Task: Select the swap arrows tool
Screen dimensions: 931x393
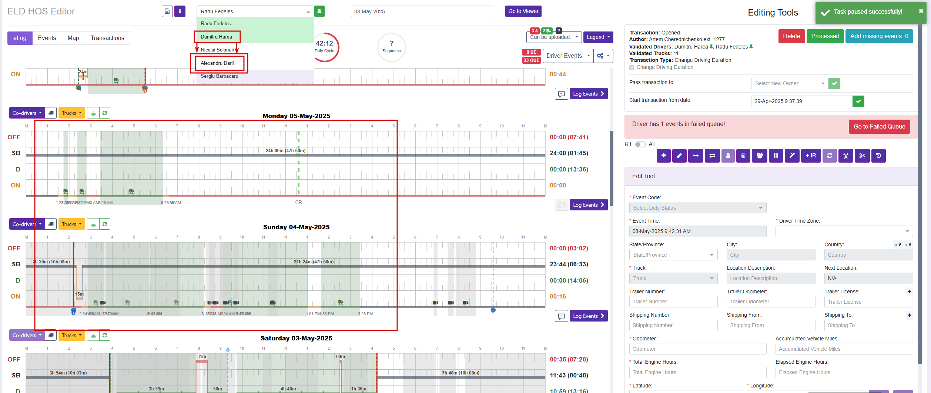Action: (712, 156)
